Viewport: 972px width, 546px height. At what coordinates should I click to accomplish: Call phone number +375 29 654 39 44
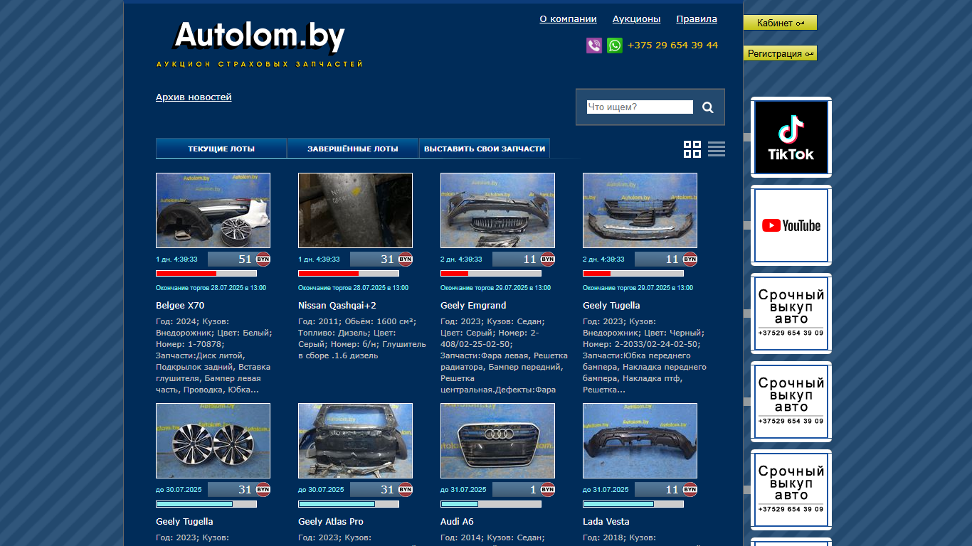click(672, 45)
